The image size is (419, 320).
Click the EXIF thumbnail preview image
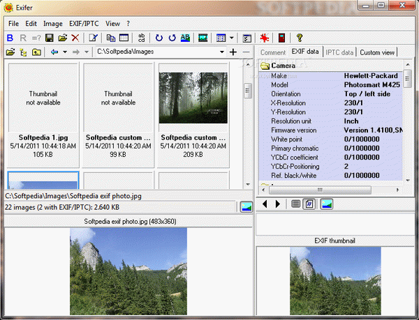(335, 281)
